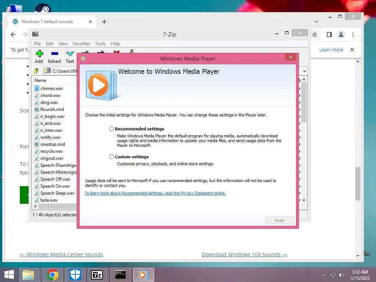Select Recommended settings radio button
Image resolution: width=376 pixels, height=282 pixels.
[111, 129]
